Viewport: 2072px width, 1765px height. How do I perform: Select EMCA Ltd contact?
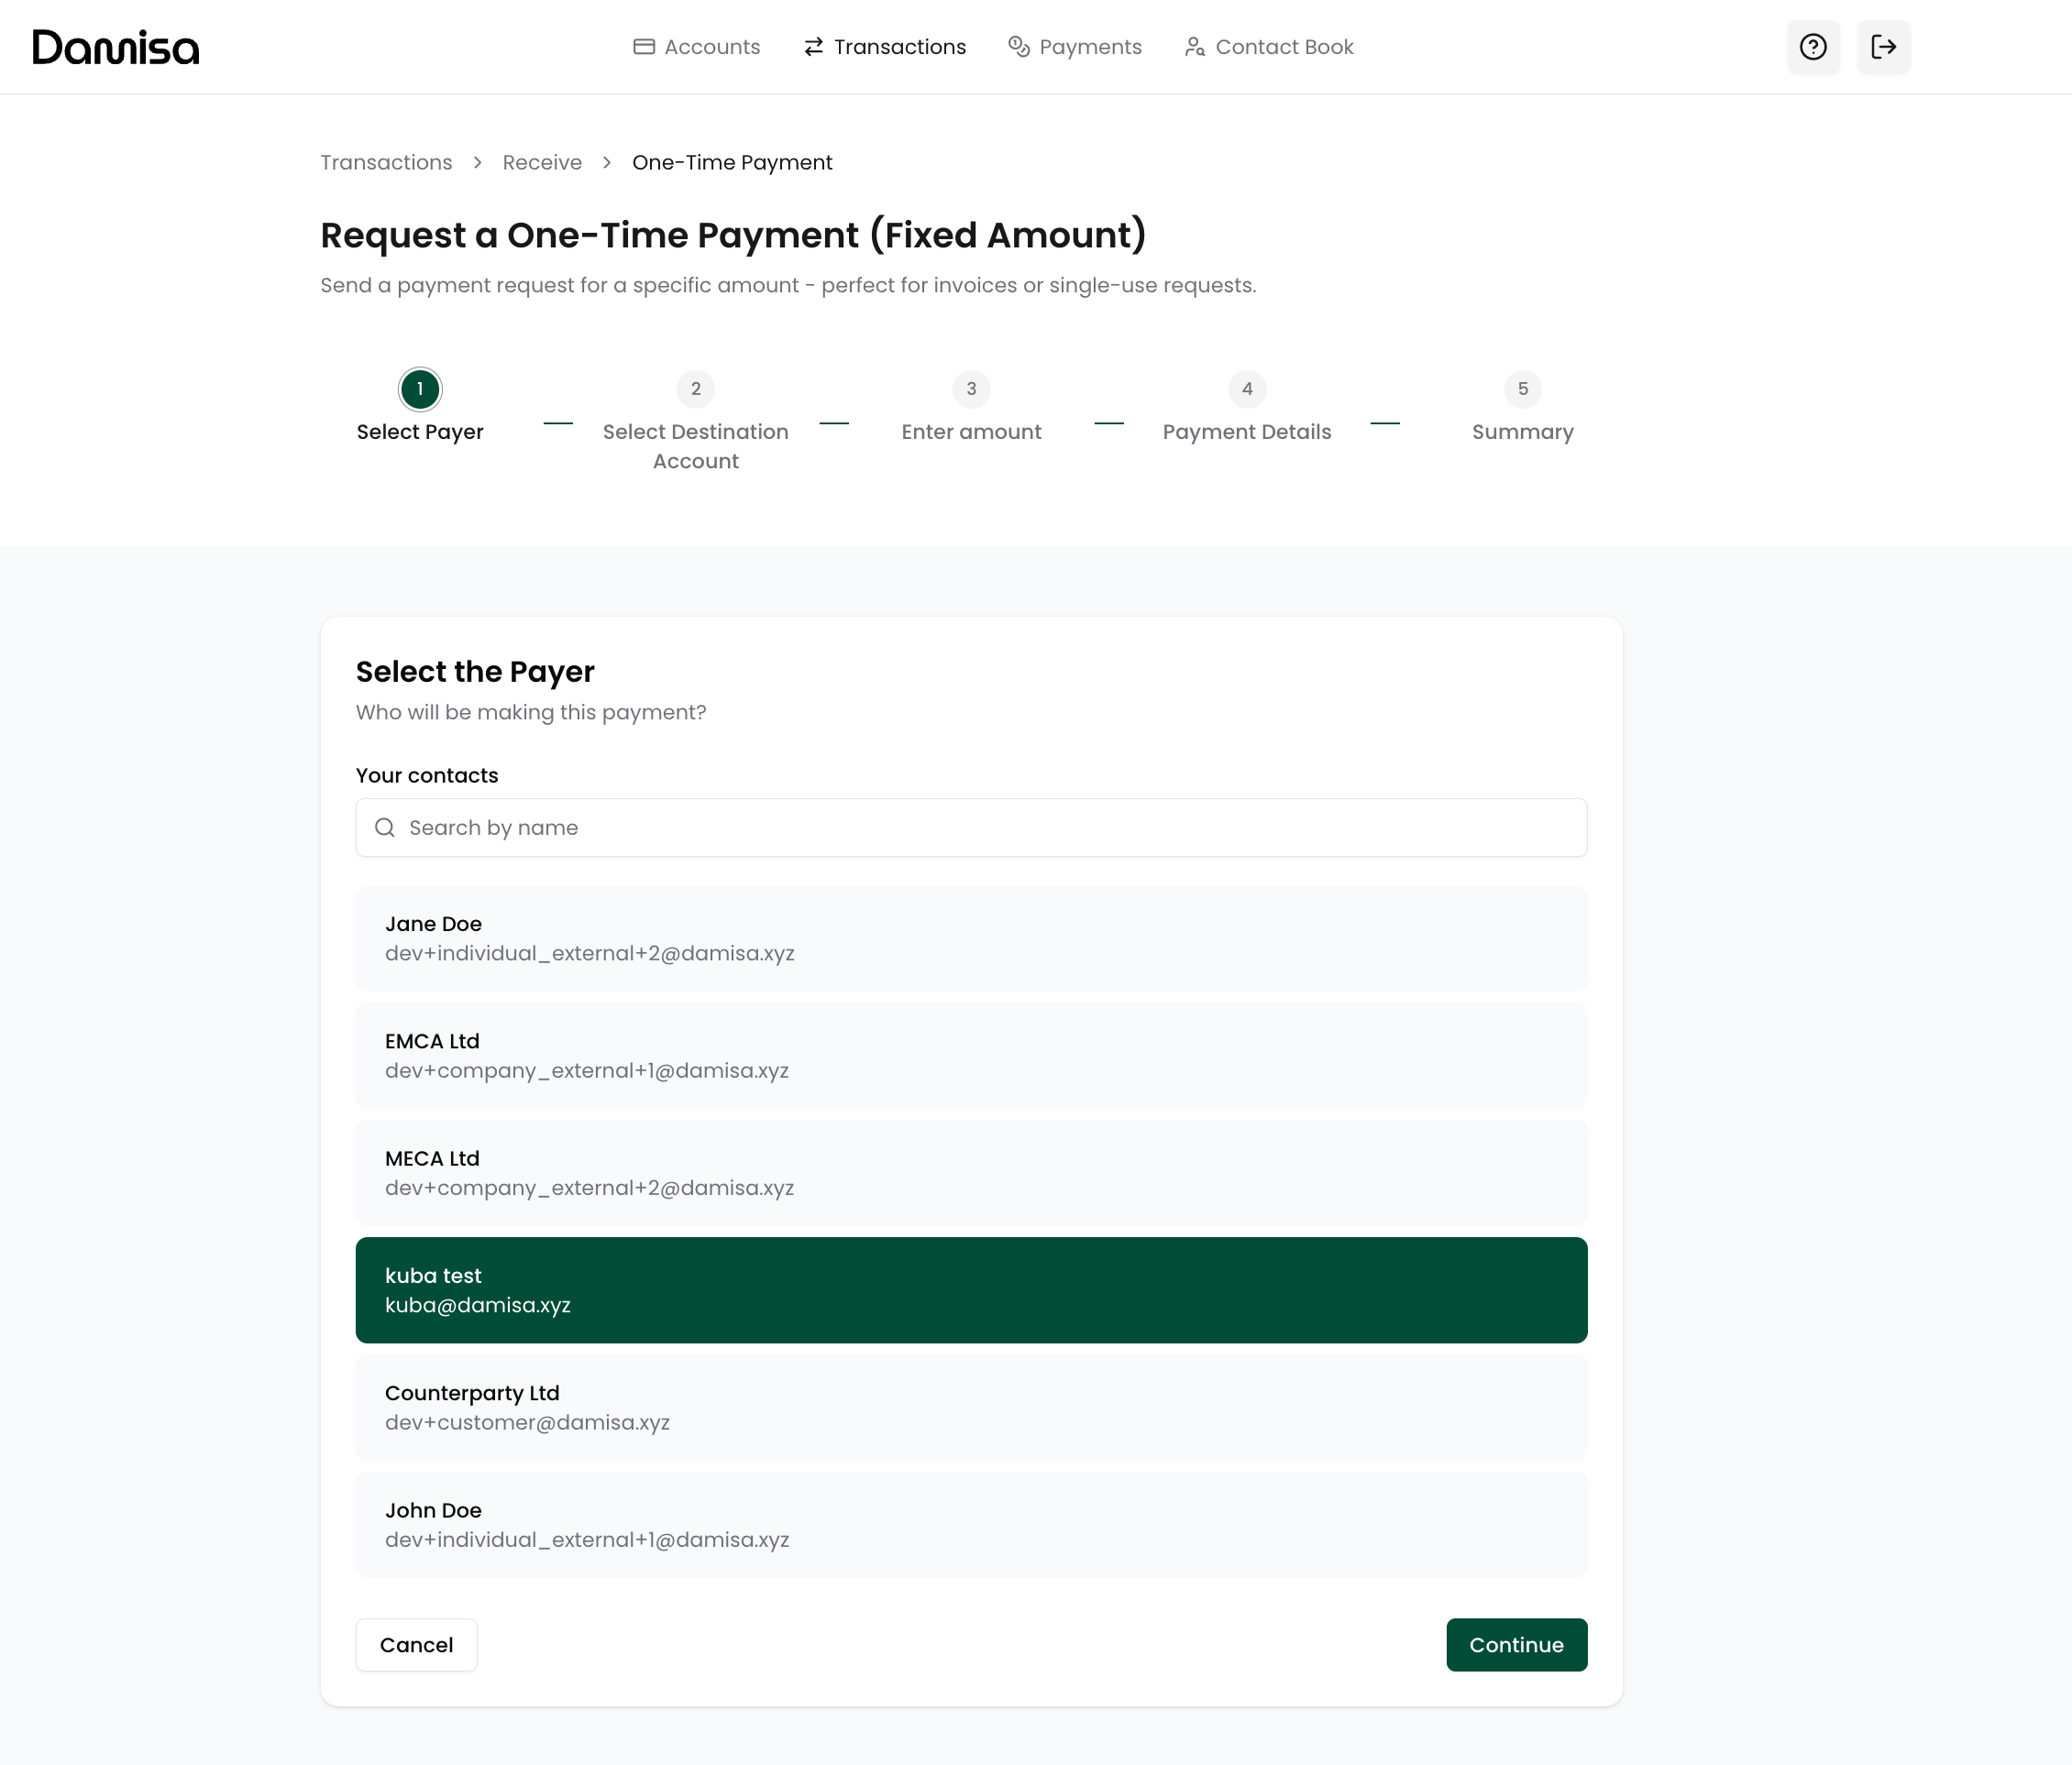970,1056
